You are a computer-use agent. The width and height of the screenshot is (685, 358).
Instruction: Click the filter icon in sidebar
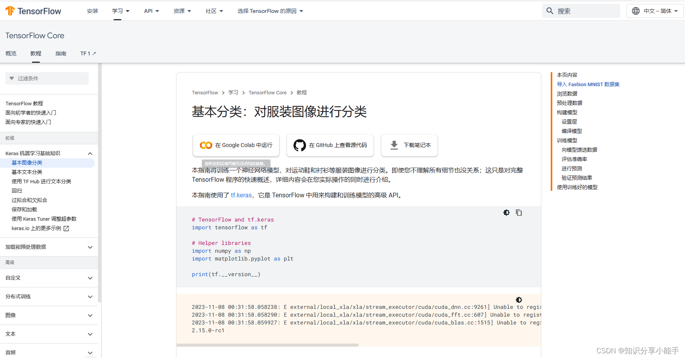pyautogui.click(x=12, y=78)
